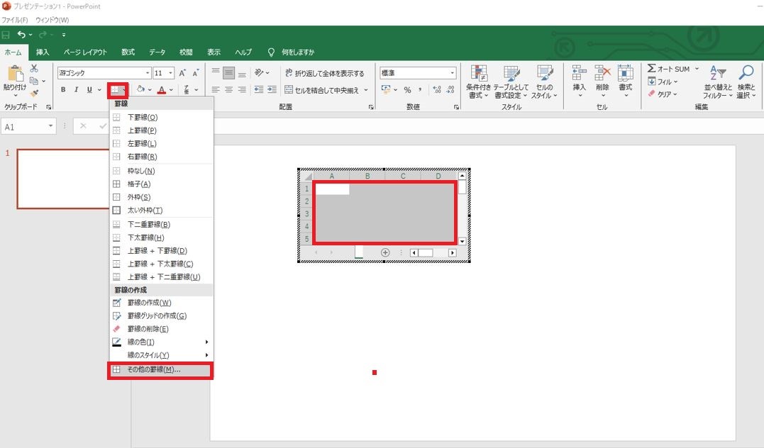
Task: Open the 挿入 ribbon tab
Action: tap(43, 52)
